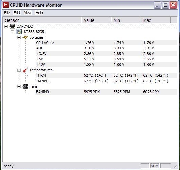The image size is (180, 170).
Task: Click FANIN0 current value 5625 RPM
Action: [x=92, y=92]
